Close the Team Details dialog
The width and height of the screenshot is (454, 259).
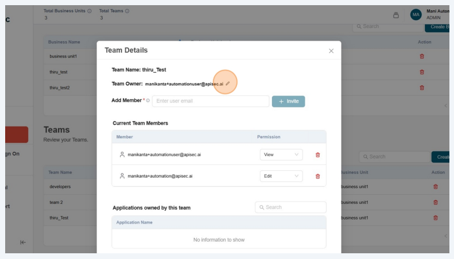tap(331, 51)
